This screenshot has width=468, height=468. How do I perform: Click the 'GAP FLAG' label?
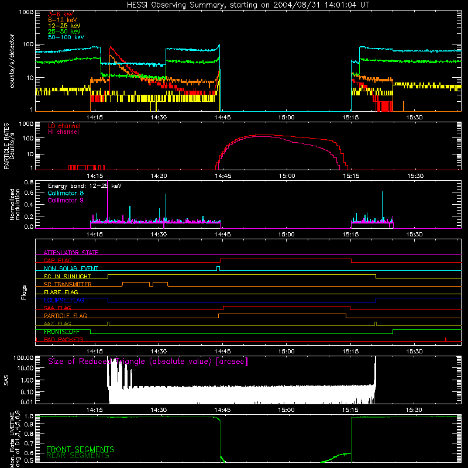(x=57, y=260)
